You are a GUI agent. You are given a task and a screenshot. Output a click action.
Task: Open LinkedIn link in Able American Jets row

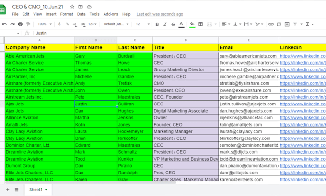click(x=303, y=56)
